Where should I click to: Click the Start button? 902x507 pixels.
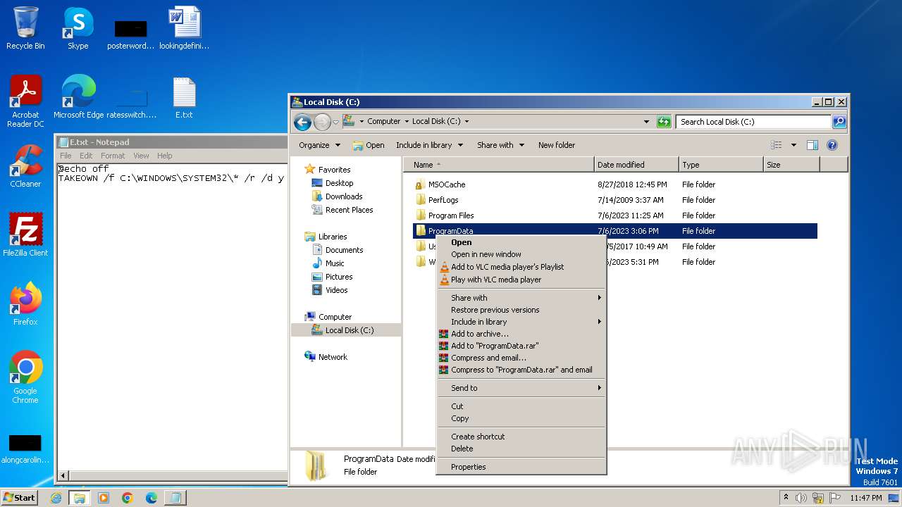click(x=19, y=498)
